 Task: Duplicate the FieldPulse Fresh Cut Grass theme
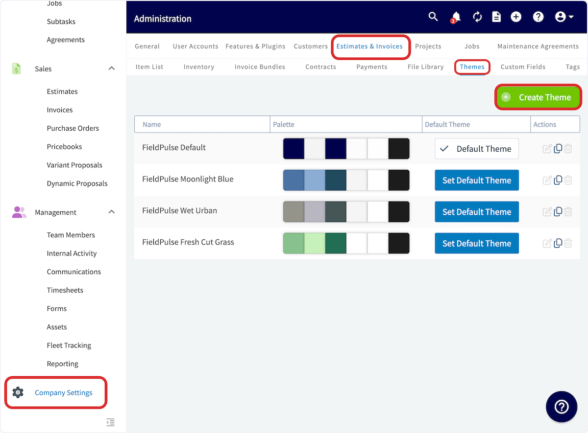558,243
